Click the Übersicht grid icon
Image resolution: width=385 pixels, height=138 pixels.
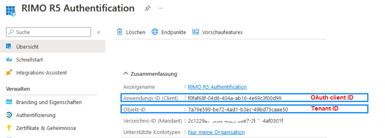[x=9, y=46]
